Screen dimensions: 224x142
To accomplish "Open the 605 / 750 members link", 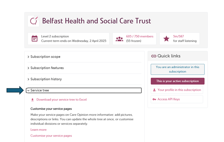I will coord(139,36).
